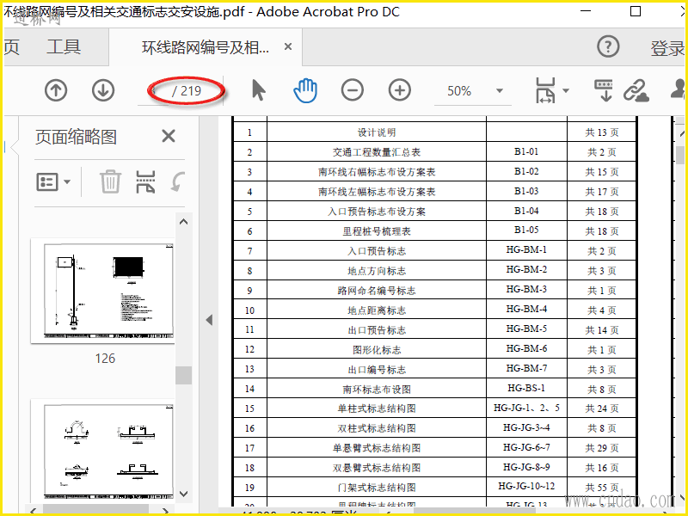688x516 pixels.
Task: Maximize the Acrobat window
Action: pyautogui.click(x=636, y=12)
